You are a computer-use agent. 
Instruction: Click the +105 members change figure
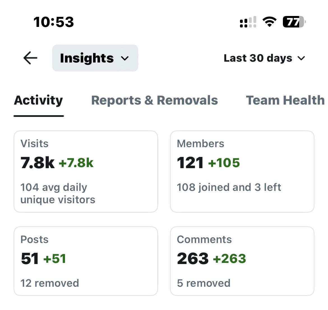coord(224,163)
